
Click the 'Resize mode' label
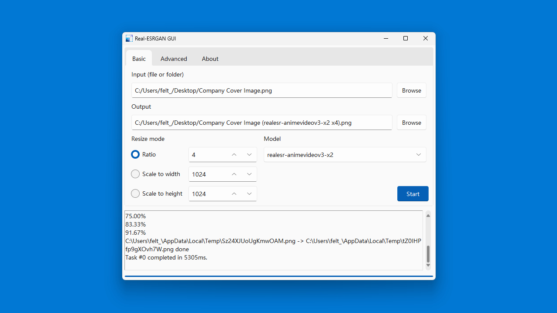(x=148, y=139)
